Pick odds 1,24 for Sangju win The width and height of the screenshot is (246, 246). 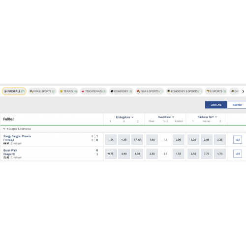111,140
